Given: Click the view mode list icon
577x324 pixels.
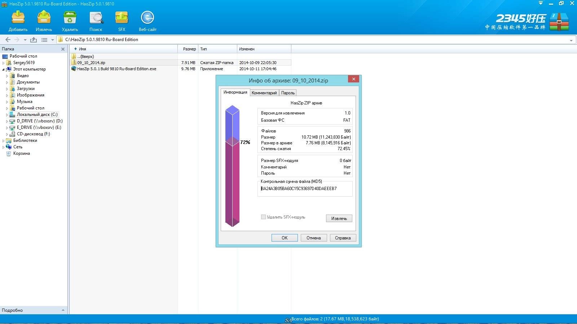Looking at the screenshot, I should click(x=44, y=40).
